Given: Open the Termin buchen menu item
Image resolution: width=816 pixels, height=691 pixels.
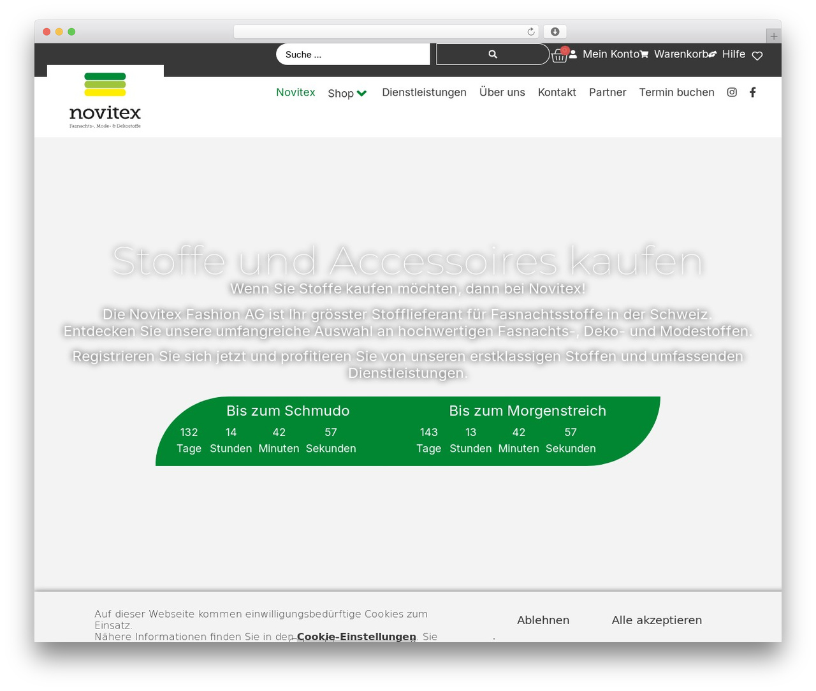Looking at the screenshot, I should pyautogui.click(x=677, y=92).
